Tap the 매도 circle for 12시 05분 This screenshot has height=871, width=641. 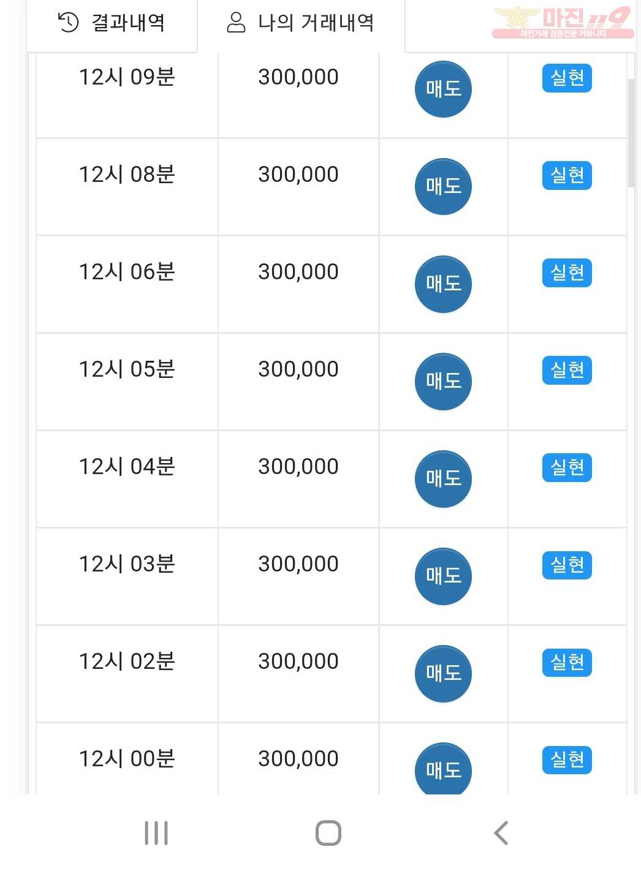[443, 381]
